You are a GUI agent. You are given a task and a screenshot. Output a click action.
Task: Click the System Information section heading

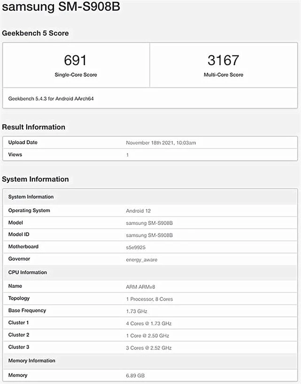(x=35, y=179)
